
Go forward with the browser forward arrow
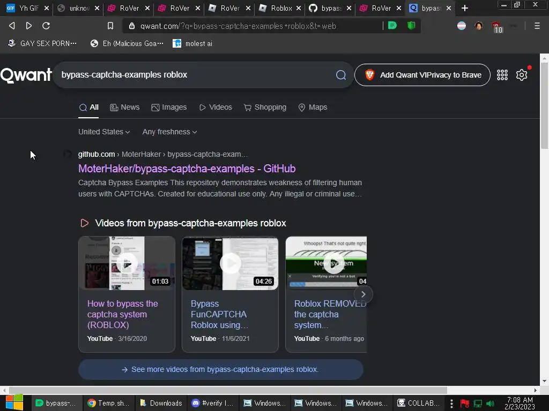pos(29,26)
